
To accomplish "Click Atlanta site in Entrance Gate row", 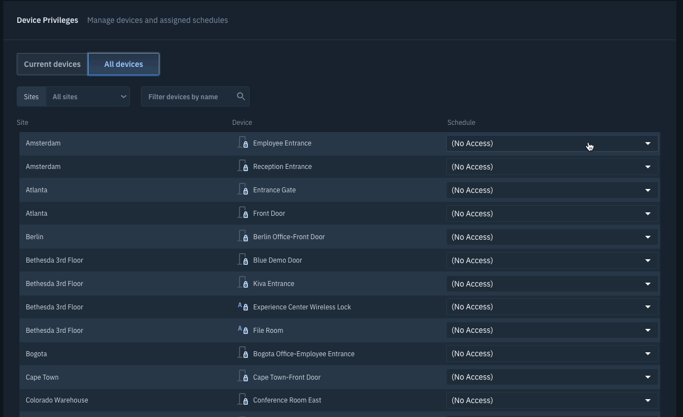I will [36, 190].
